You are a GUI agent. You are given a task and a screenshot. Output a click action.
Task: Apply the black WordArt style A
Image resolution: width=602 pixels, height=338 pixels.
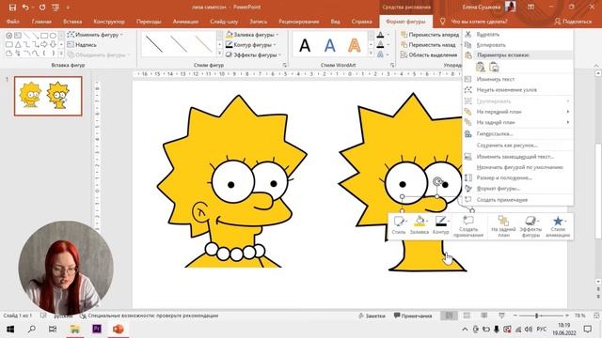coord(305,45)
